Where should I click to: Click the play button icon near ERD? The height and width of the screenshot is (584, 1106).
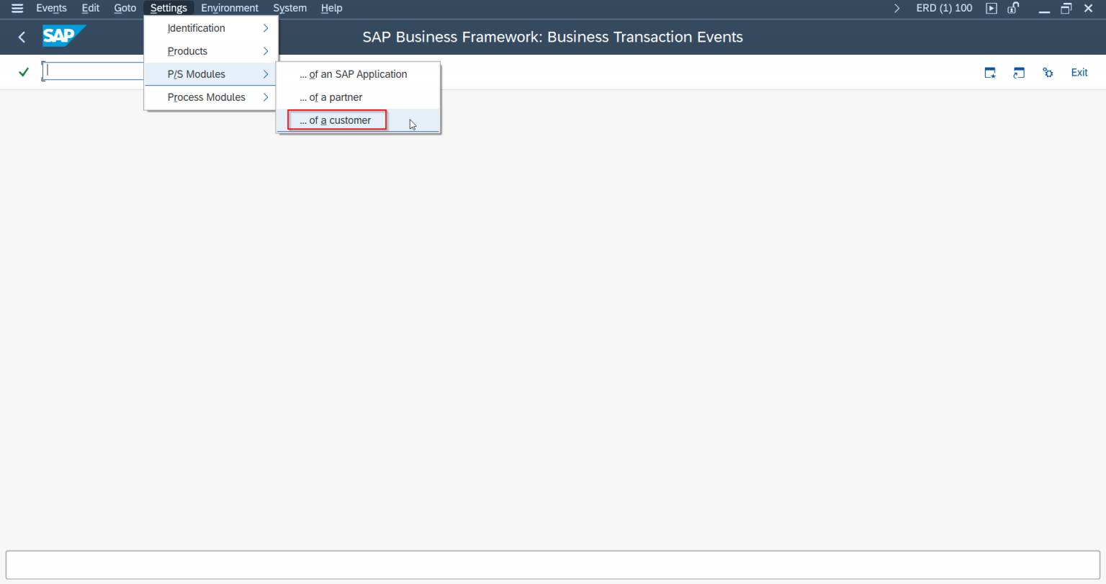[992, 9]
